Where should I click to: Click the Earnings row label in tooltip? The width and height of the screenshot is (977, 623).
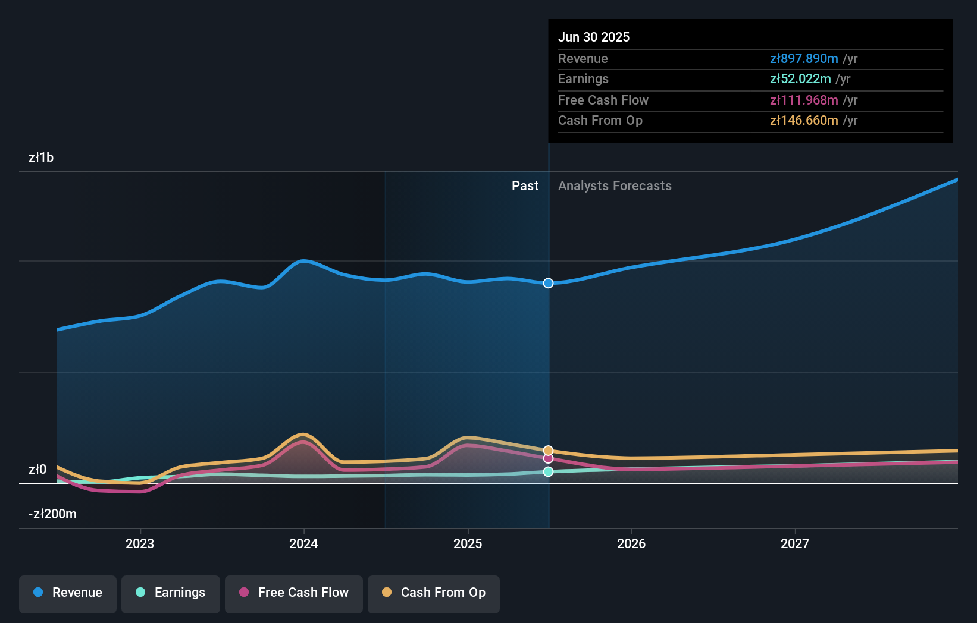click(583, 79)
